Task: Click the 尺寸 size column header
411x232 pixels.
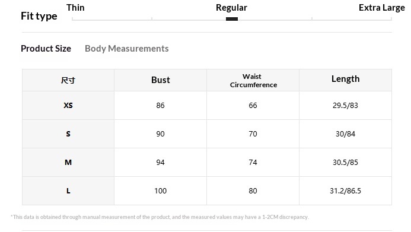Action: (x=68, y=80)
